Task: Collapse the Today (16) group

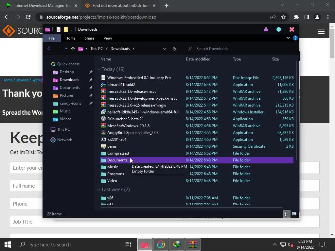Action: coord(98,69)
